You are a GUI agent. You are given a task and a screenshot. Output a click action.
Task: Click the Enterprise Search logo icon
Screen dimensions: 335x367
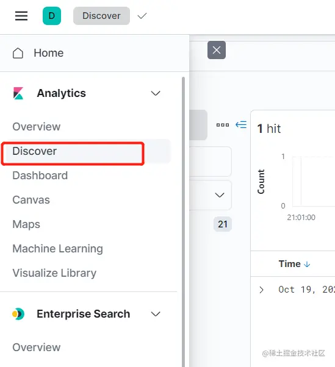(x=18, y=313)
